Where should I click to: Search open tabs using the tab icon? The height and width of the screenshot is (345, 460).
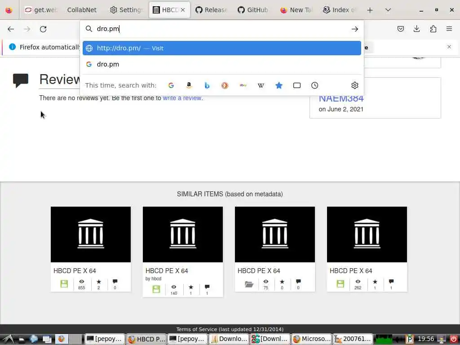click(x=297, y=85)
